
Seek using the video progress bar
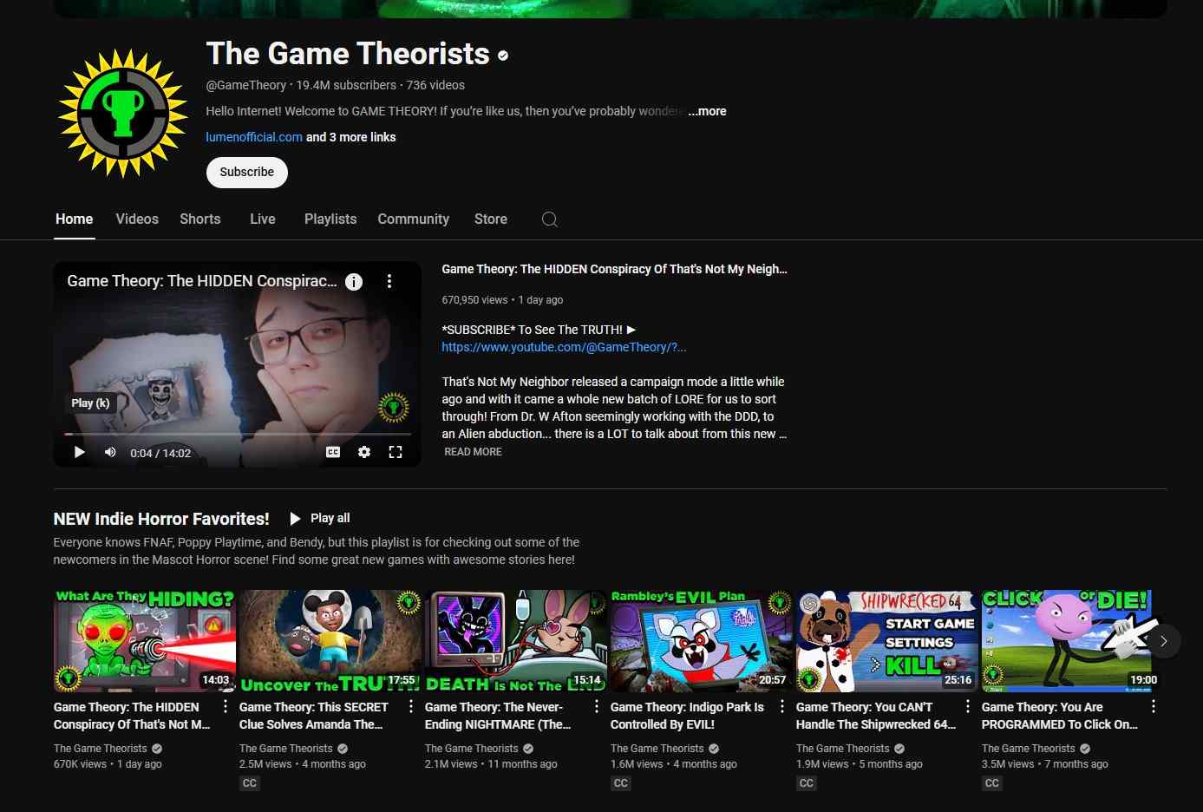238,434
